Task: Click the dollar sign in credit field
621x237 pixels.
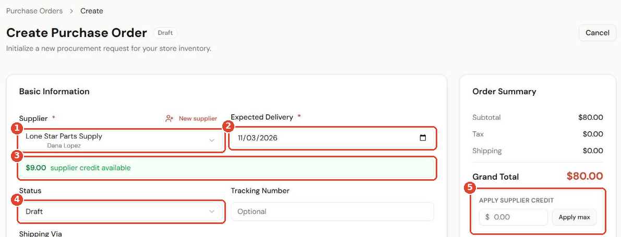Action: pyautogui.click(x=487, y=217)
